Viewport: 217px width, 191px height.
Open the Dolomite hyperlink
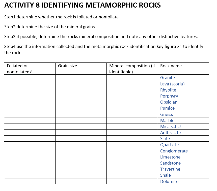[x=169, y=181]
